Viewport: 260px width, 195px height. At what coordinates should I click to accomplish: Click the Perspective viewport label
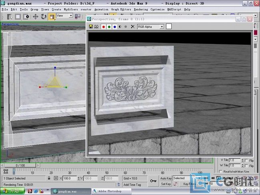click(10, 24)
